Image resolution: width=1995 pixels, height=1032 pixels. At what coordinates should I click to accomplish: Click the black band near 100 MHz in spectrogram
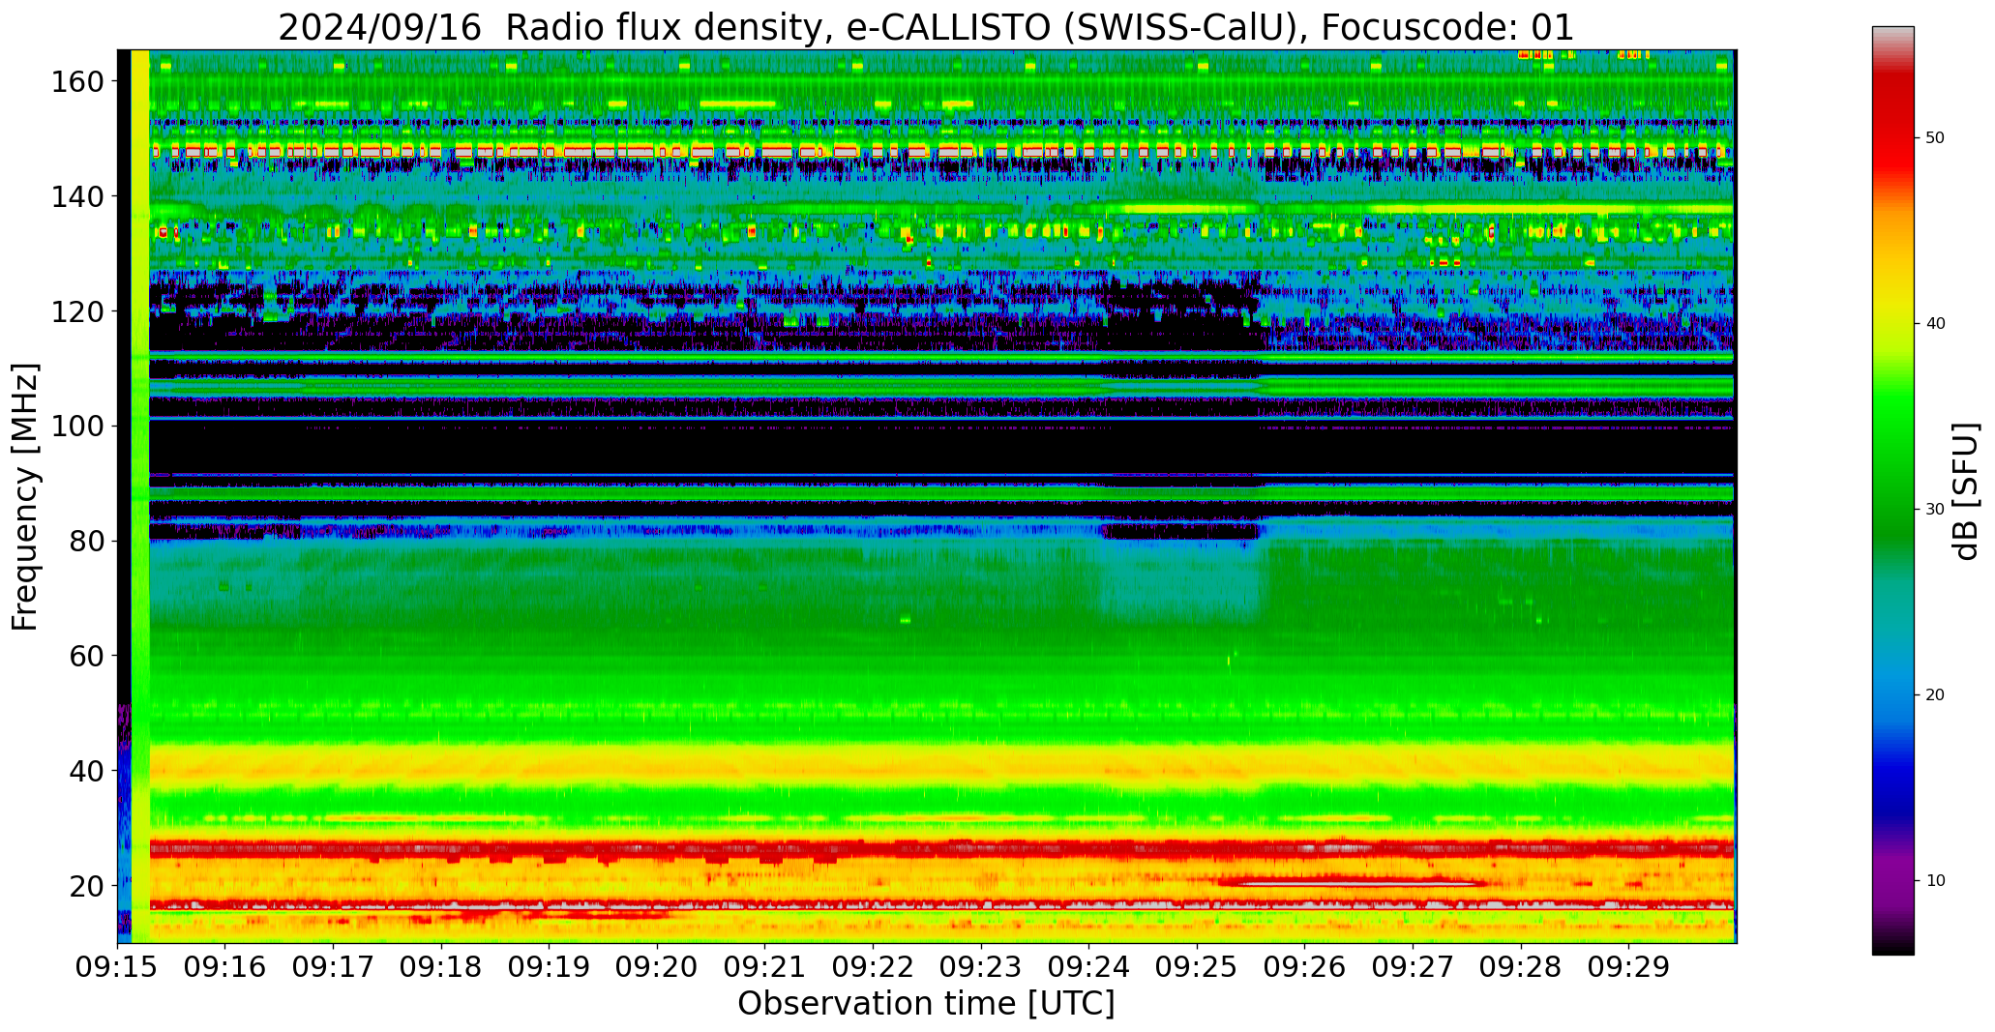941,447
